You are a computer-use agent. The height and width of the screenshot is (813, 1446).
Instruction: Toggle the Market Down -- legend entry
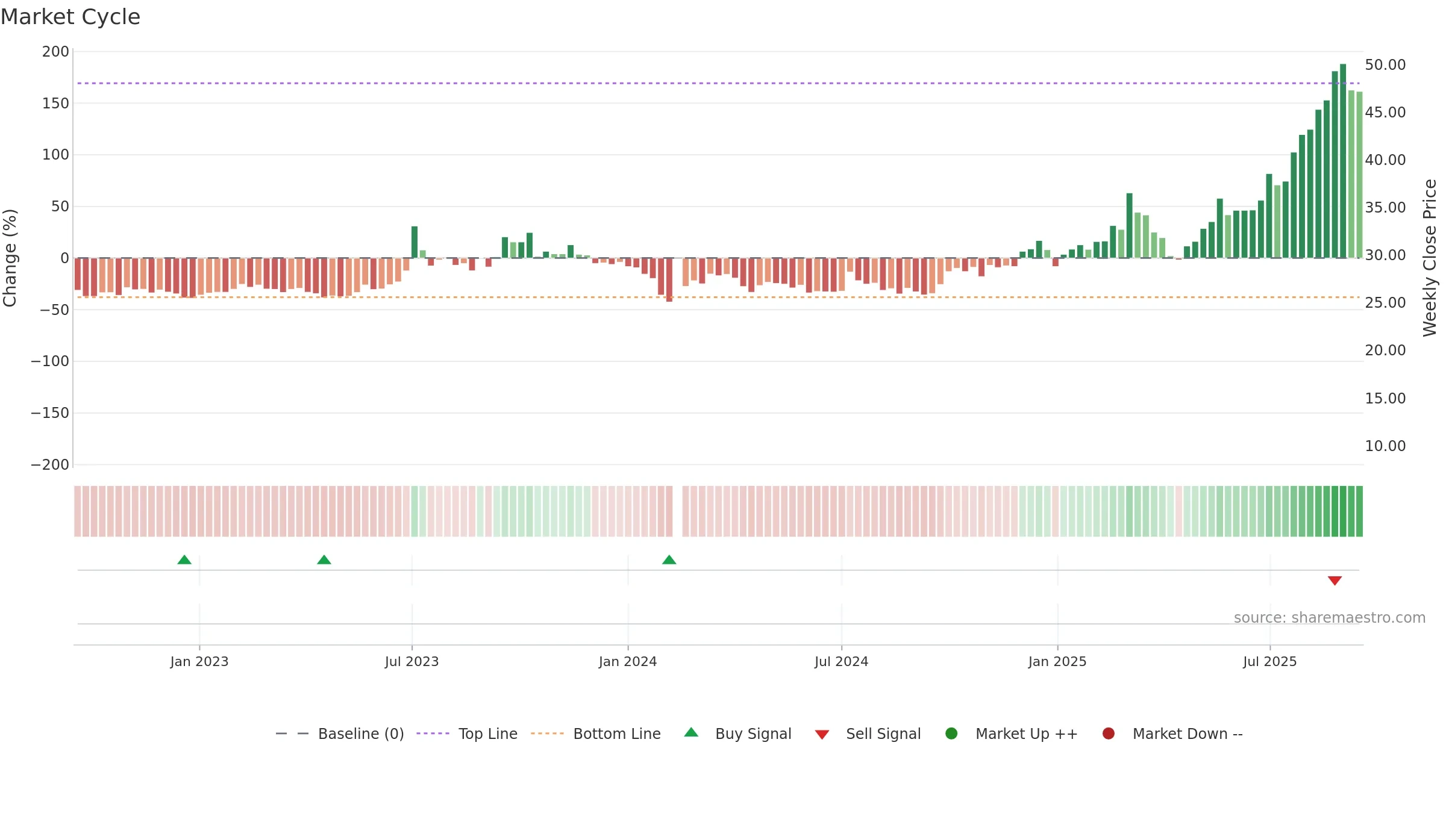pyautogui.click(x=1172, y=734)
